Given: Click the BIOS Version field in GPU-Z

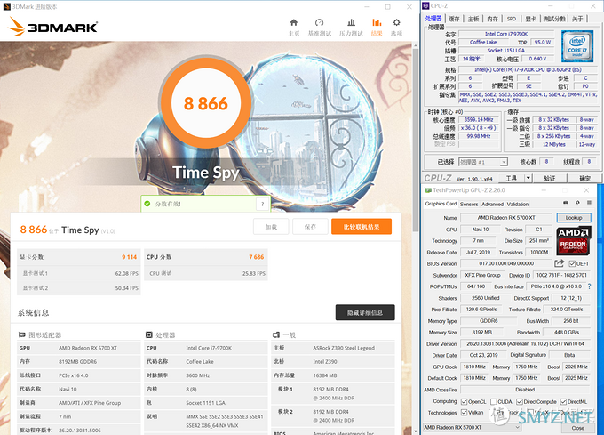Looking at the screenshot, I should point(506,263).
